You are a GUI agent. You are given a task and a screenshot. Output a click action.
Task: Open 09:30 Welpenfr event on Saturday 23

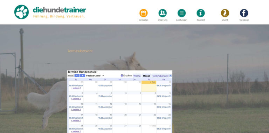164,118
